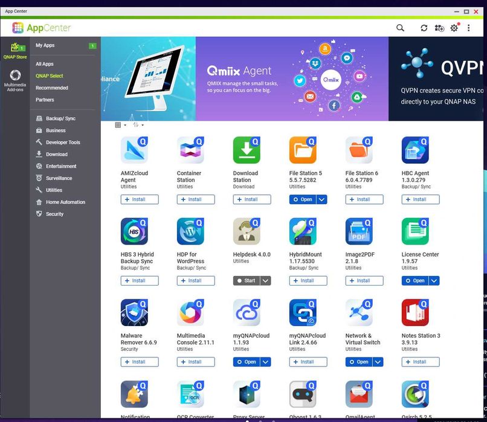Filter by Surveillance category
This screenshot has height=422, width=487.
click(54, 179)
